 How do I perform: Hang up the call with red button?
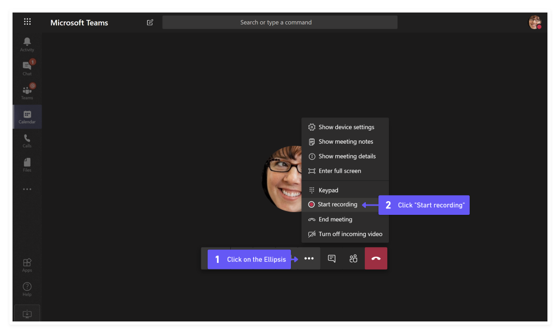coord(376,259)
